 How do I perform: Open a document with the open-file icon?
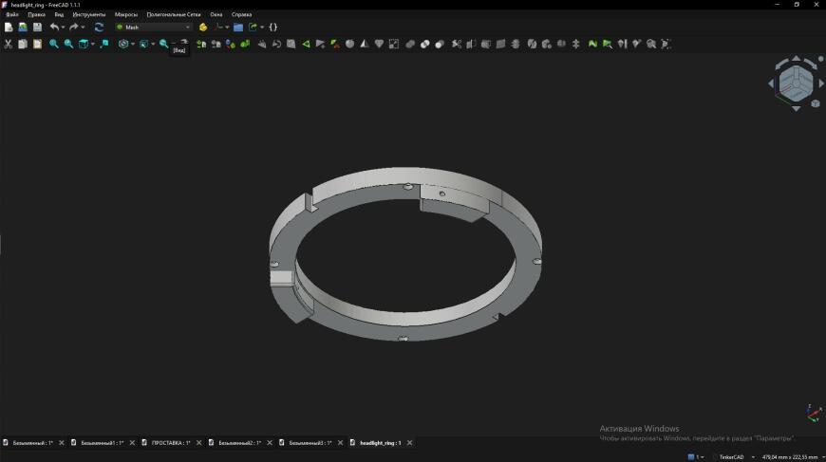(x=23, y=27)
